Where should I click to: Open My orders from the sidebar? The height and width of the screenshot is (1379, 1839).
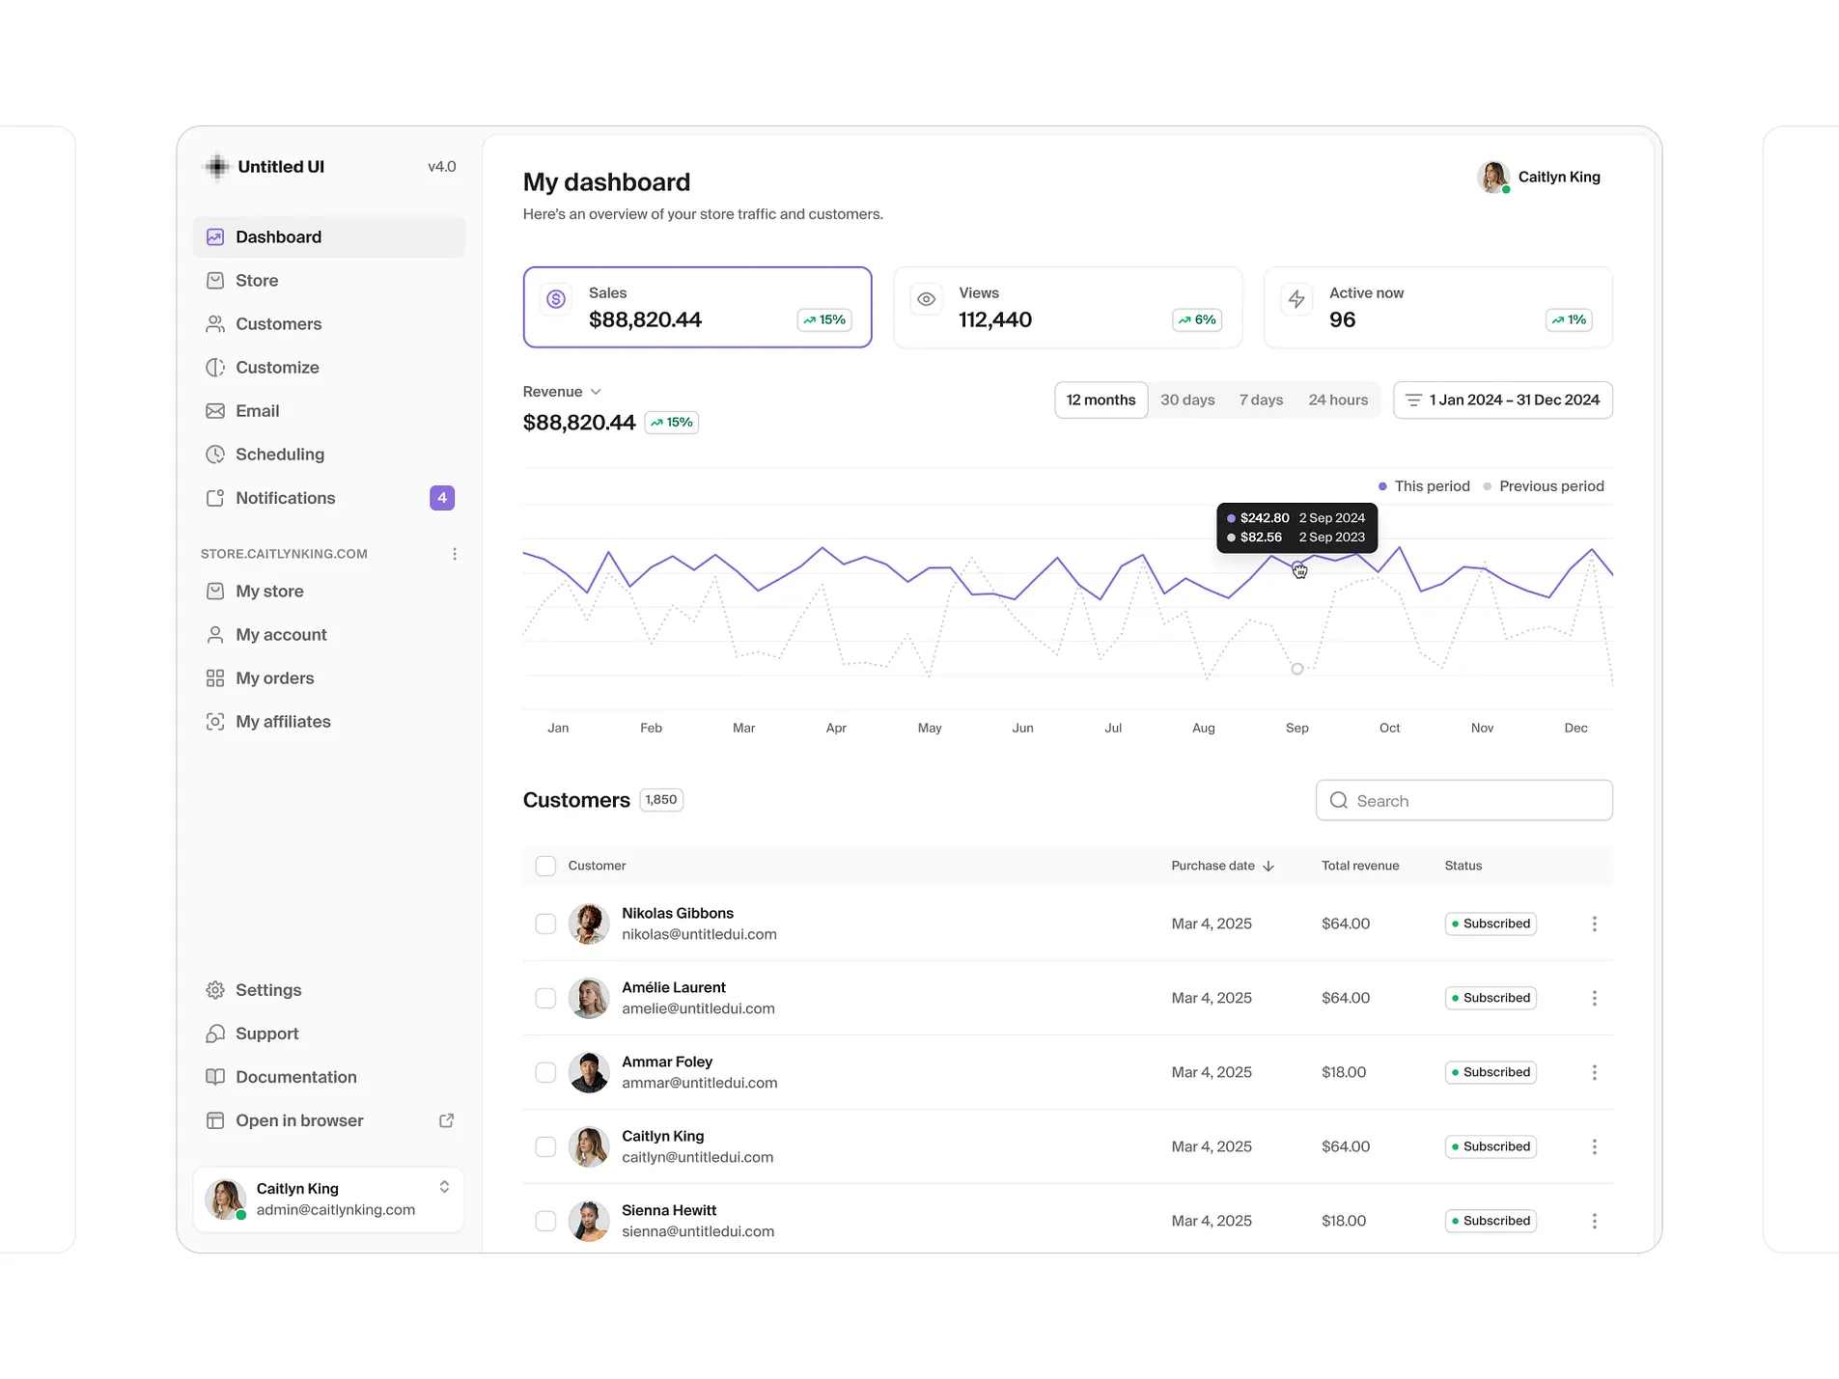pos(274,678)
